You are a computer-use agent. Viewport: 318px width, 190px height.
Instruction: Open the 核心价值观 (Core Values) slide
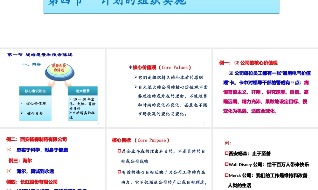(159, 88)
